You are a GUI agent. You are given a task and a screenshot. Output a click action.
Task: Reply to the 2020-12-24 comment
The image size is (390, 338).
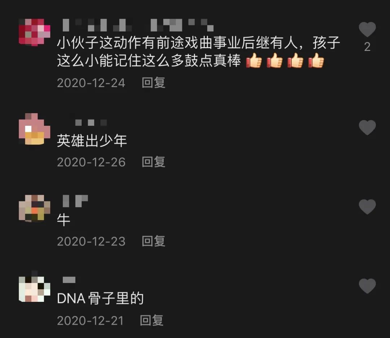pos(153,82)
